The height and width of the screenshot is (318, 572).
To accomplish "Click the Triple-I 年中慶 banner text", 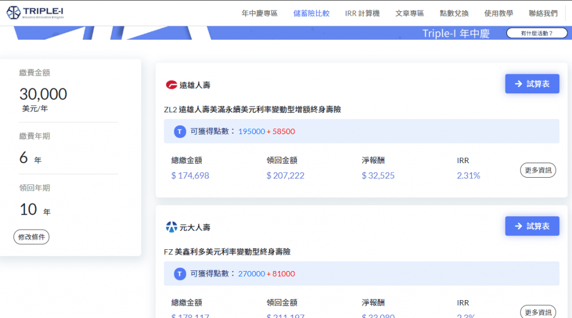I will [x=456, y=34].
